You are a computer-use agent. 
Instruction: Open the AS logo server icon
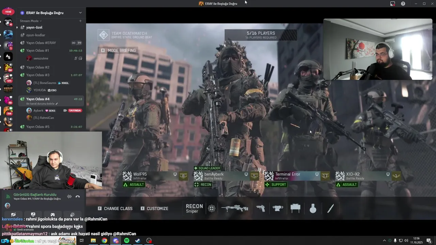click(8, 56)
